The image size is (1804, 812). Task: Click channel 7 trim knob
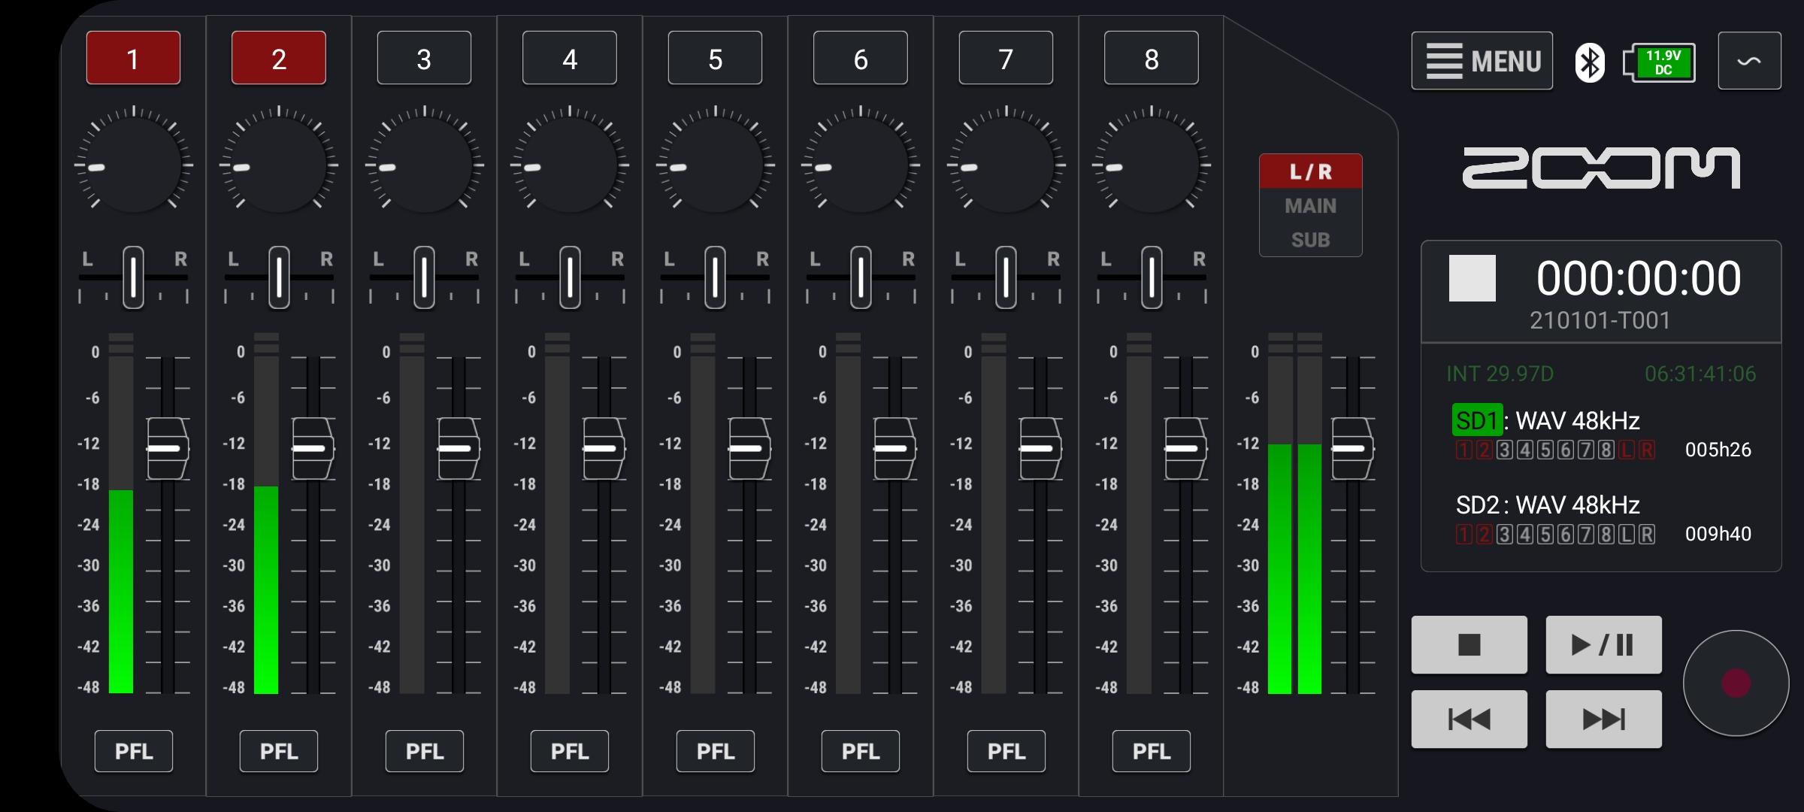point(1006,164)
